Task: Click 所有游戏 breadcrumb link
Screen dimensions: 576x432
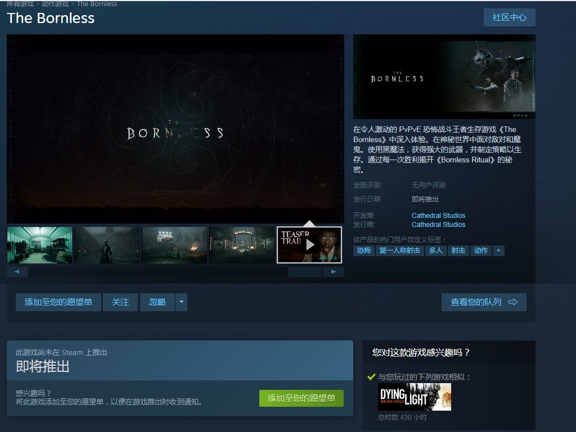Action: pos(20,4)
